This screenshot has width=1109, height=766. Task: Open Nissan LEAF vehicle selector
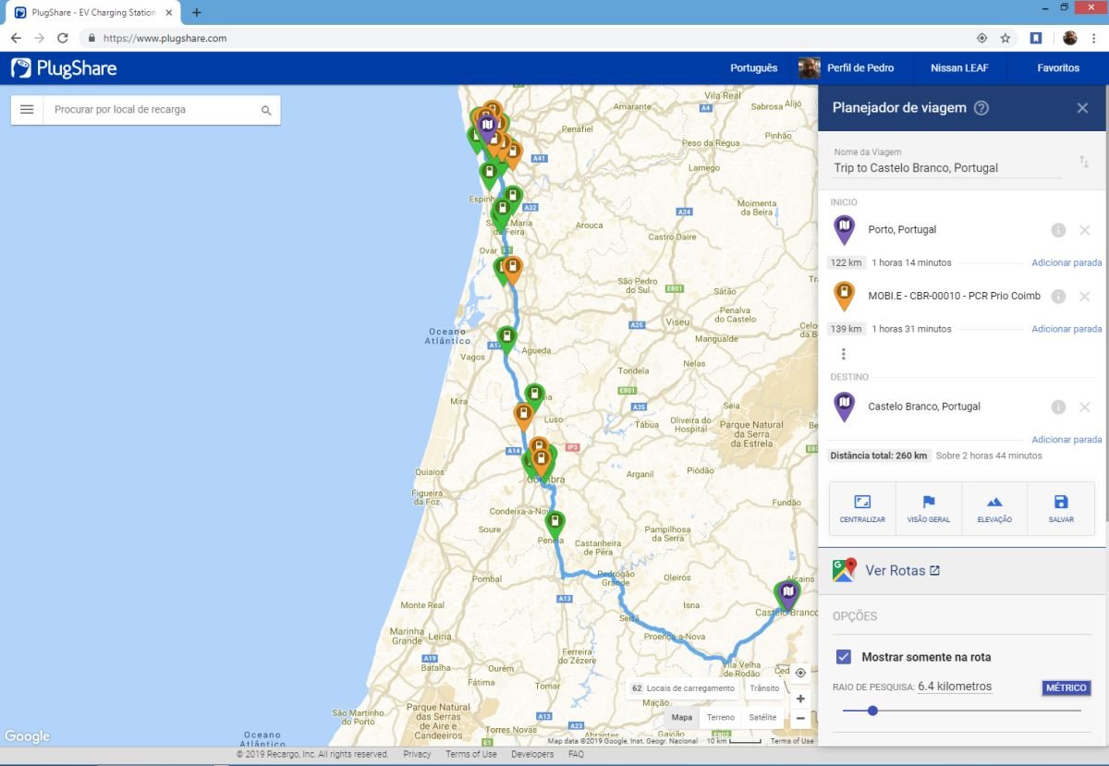pyautogui.click(x=958, y=68)
